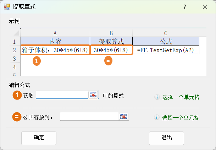The width and height of the screenshot is (216, 150).
Task: Select example cell containing 箱子体积 text
Action: pos(55,50)
